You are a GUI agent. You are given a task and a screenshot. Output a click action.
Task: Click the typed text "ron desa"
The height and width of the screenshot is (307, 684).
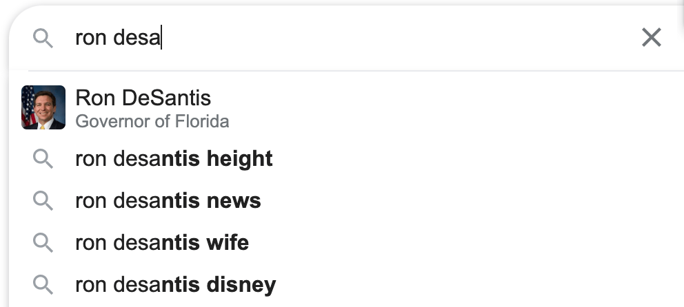[x=117, y=38]
